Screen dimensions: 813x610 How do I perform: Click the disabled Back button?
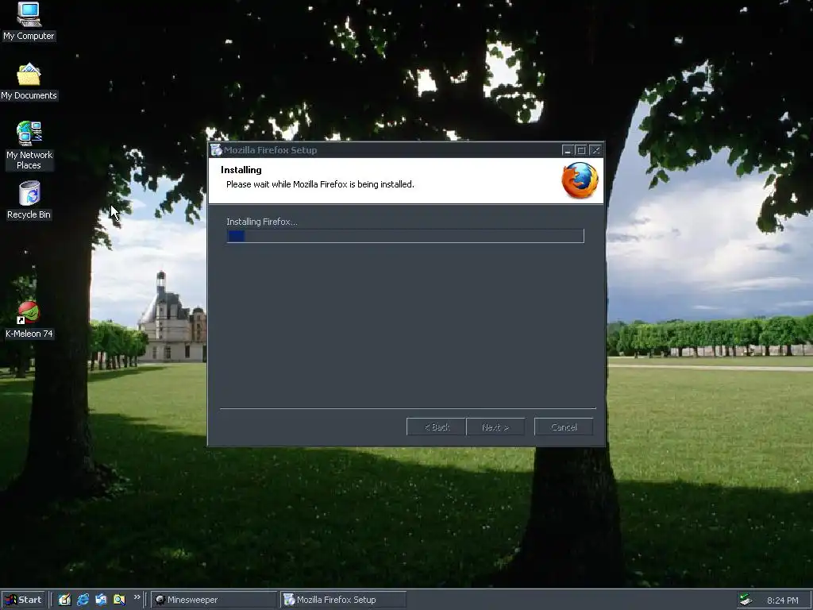[436, 427]
